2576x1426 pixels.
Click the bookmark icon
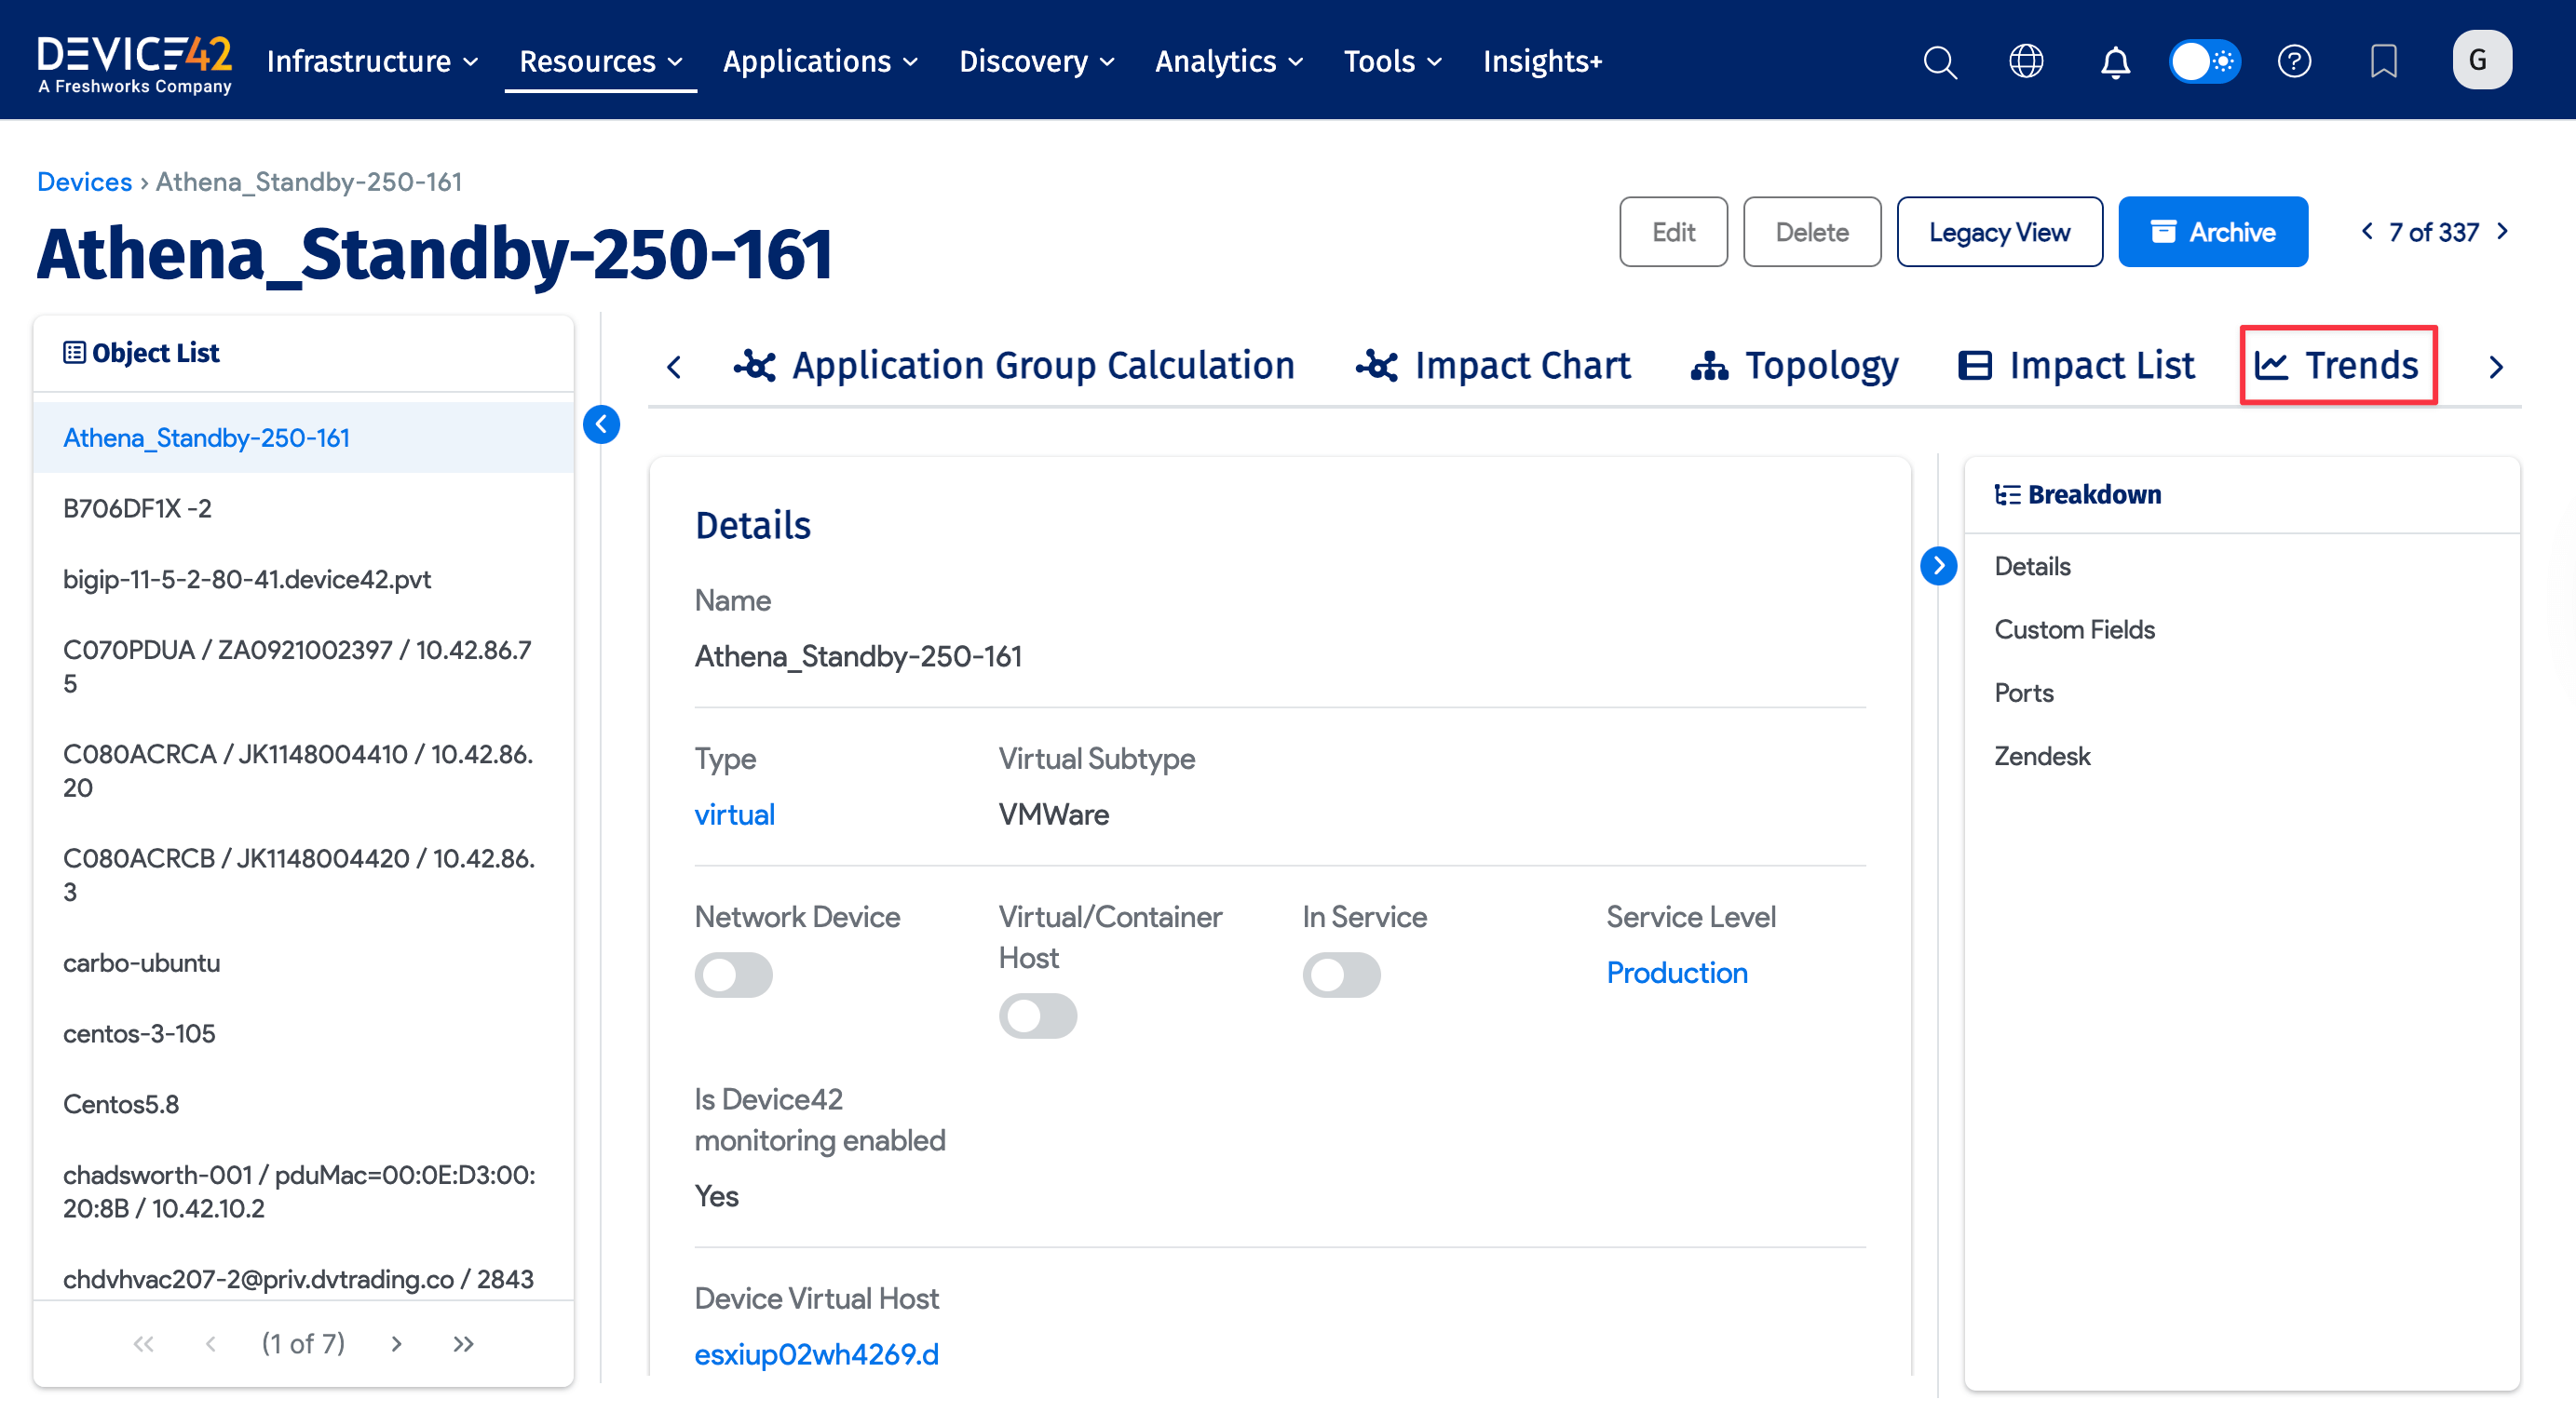(x=2383, y=62)
